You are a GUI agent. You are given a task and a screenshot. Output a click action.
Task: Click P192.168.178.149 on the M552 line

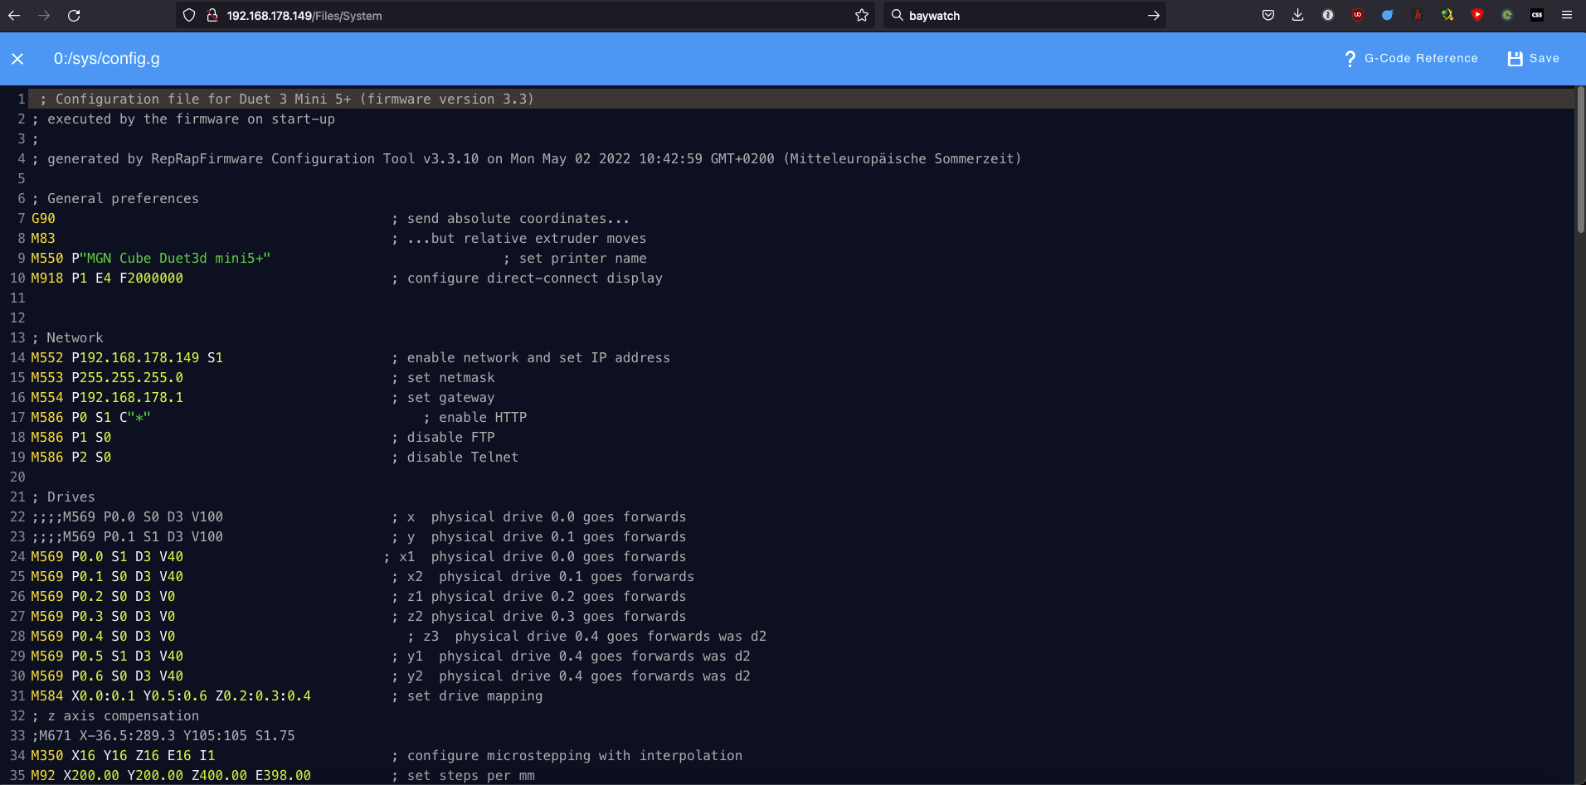click(135, 358)
